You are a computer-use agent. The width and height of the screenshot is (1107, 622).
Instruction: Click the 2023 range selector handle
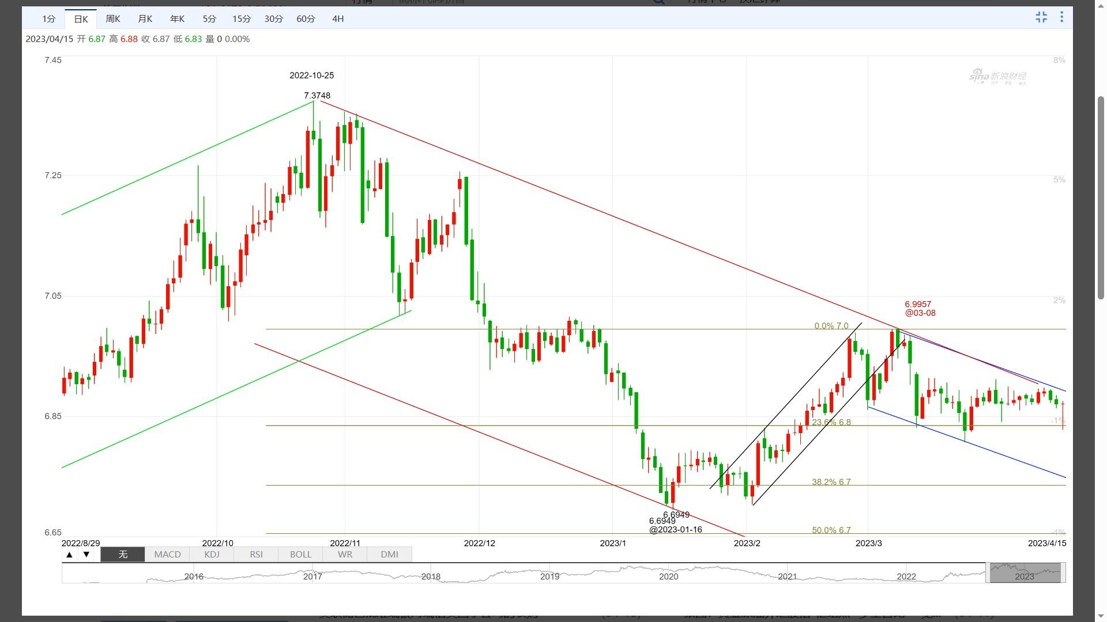coord(1024,574)
